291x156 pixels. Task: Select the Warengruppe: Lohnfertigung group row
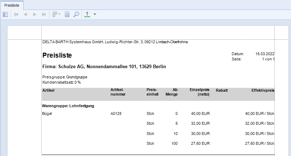pyautogui.click(x=68, y=105)
